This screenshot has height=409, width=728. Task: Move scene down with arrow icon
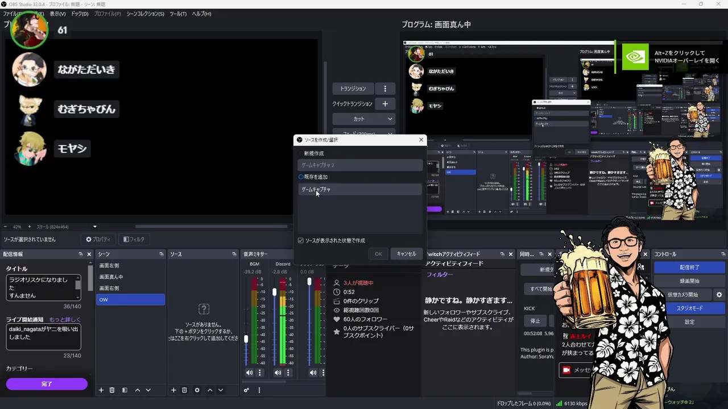coord(148,390)
